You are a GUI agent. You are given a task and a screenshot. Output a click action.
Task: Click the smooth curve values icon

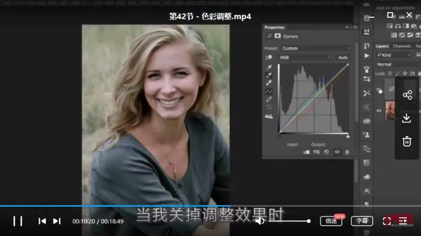(x=269, y=107)
